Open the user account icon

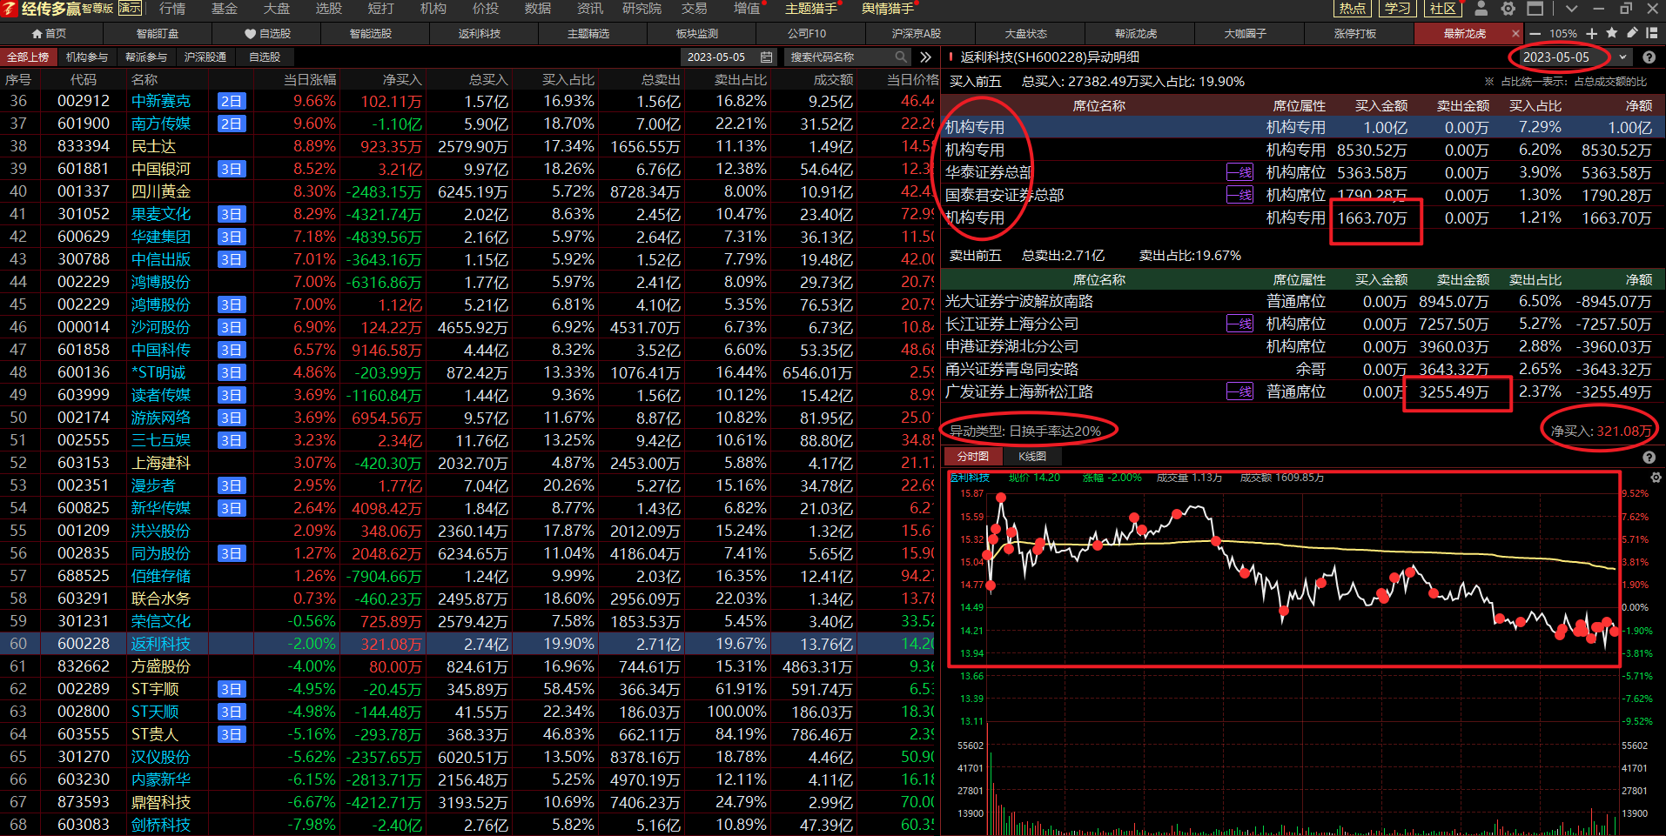pyautogui.click(x=1481, y=9)
